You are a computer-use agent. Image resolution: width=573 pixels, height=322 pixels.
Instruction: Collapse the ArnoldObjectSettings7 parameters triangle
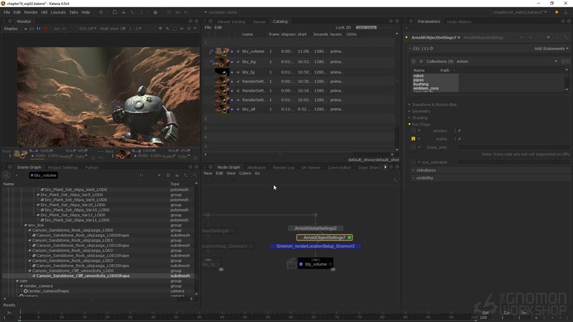click(406, 38)
